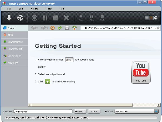Open the Actions menu

click(35, 9)
